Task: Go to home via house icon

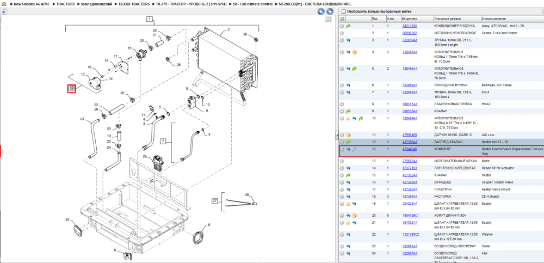Action: click(x=4, y=4)
